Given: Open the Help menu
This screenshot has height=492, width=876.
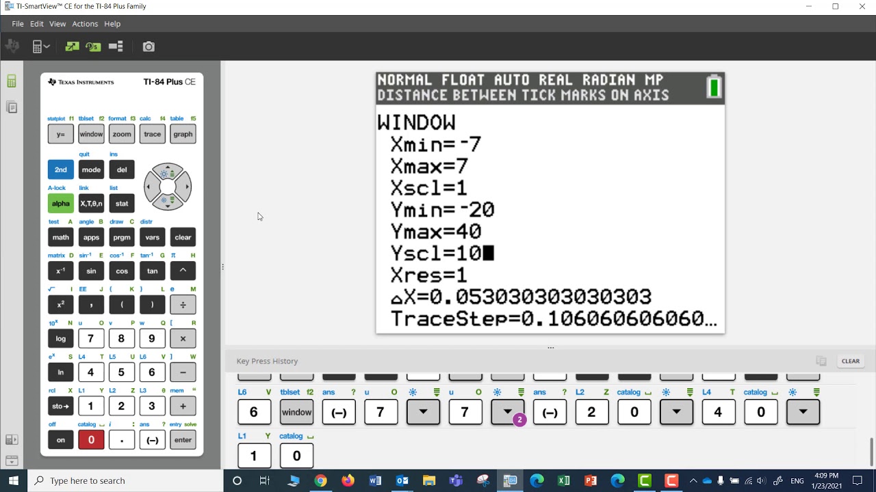Looking at the screenshot, I should (112, 24).
